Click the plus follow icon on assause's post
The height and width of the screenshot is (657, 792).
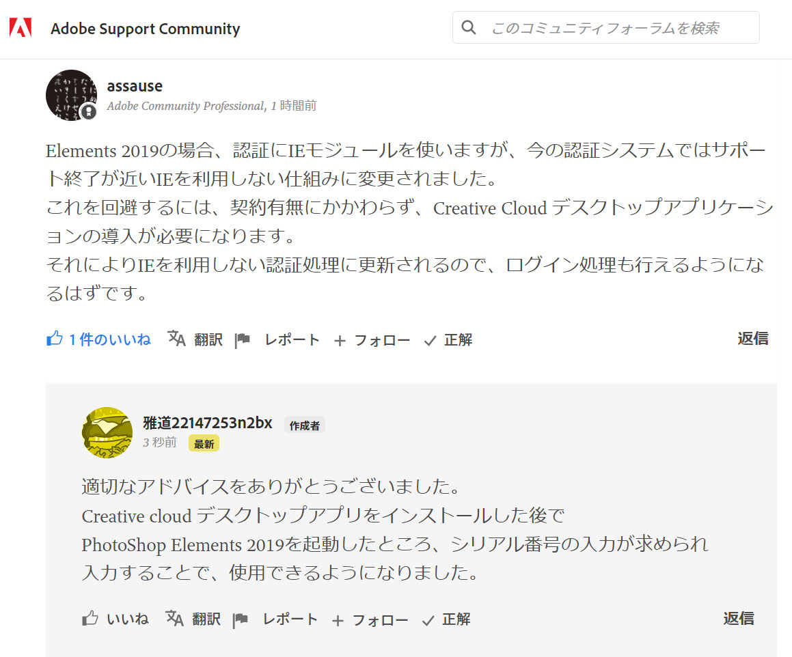(x=340, y=341)
